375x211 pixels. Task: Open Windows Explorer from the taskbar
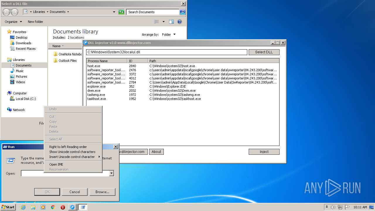pyautogui.click(x=33, y=207)
